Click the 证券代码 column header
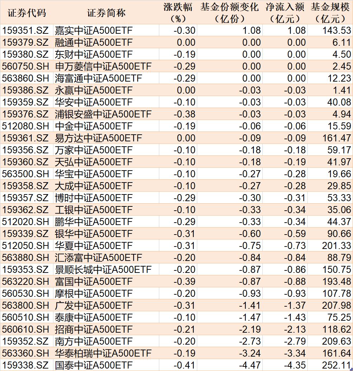Screen dimensions: 353x371 (27, 13)
